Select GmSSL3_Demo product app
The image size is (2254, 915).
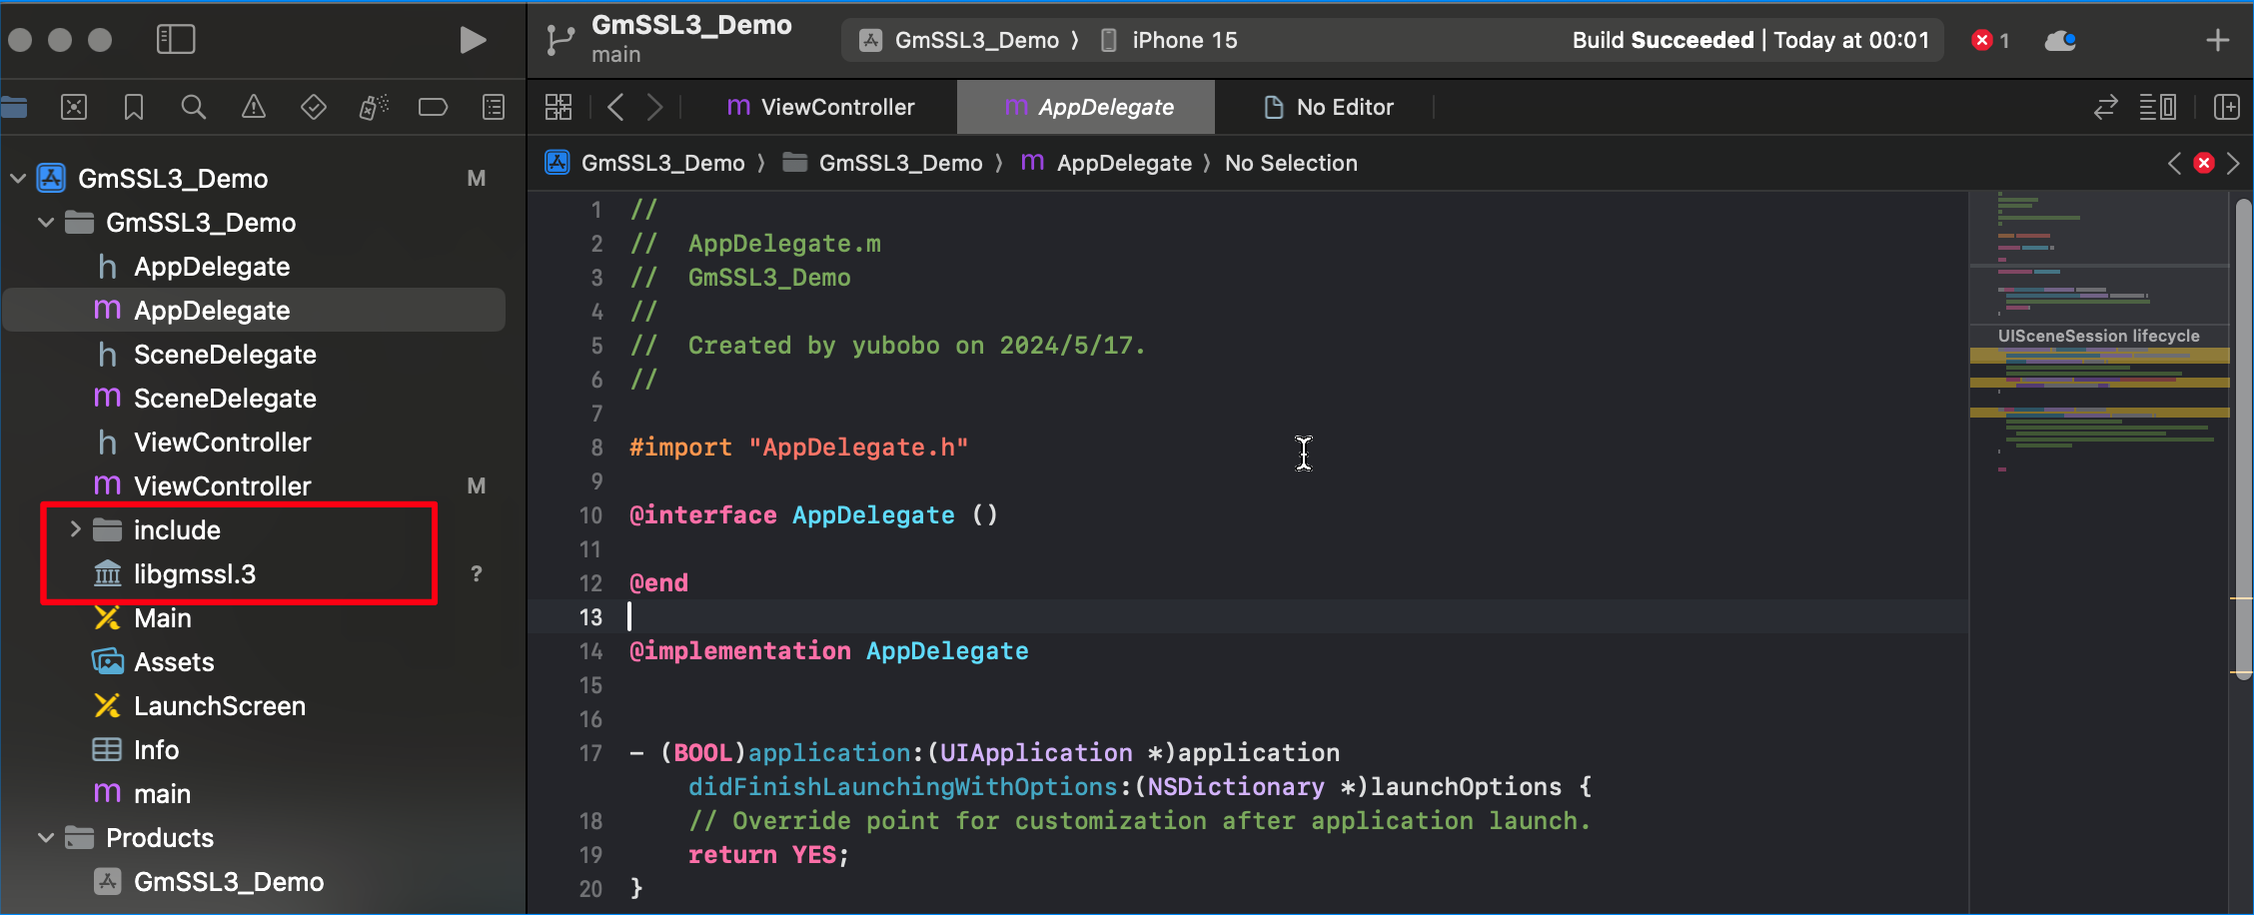[229, 882]
